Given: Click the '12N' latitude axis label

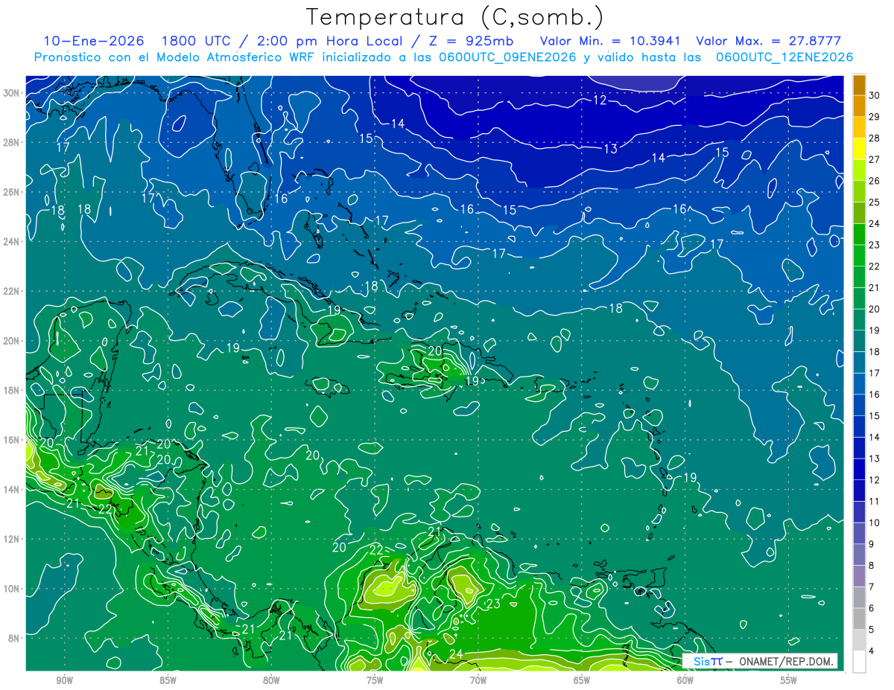Looking at the screenshot, I should pos(13,539).
